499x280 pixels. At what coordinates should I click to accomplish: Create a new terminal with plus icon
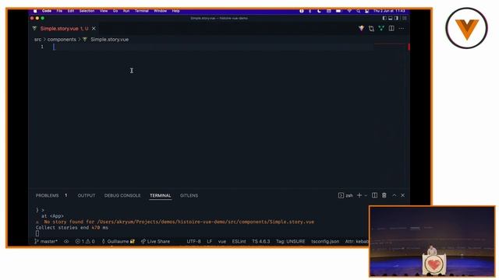359,195
